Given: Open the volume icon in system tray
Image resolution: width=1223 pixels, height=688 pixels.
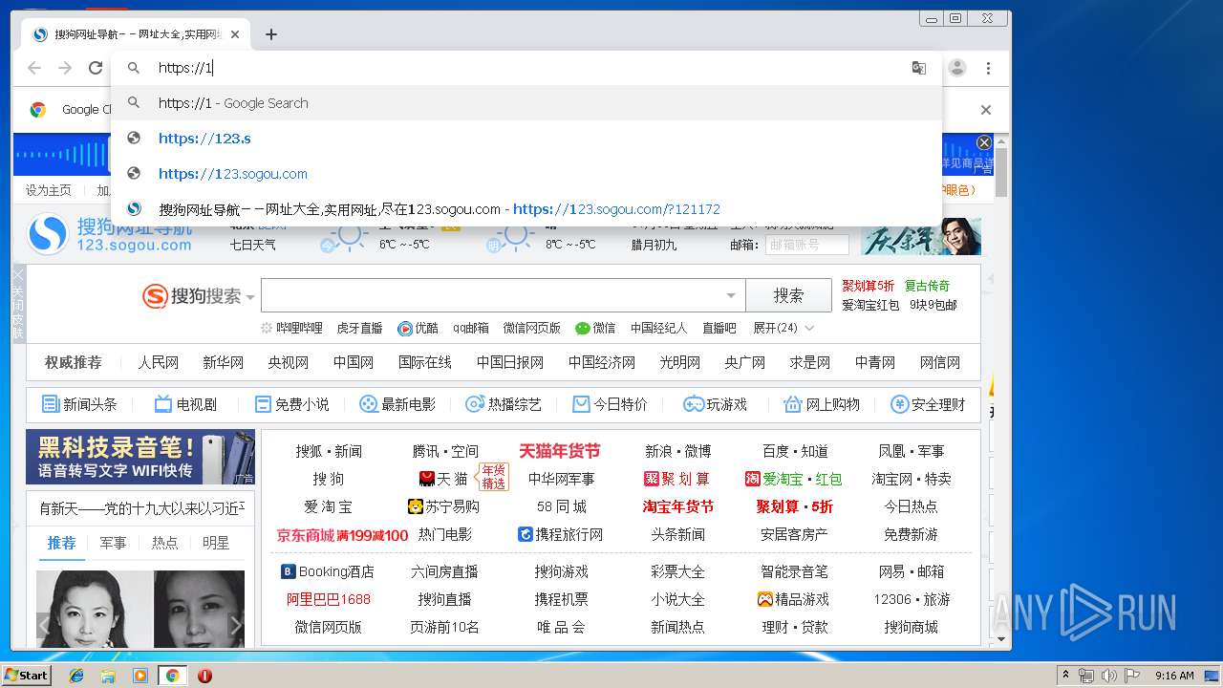Looking at the screenshot, I should coord(1108,676).
